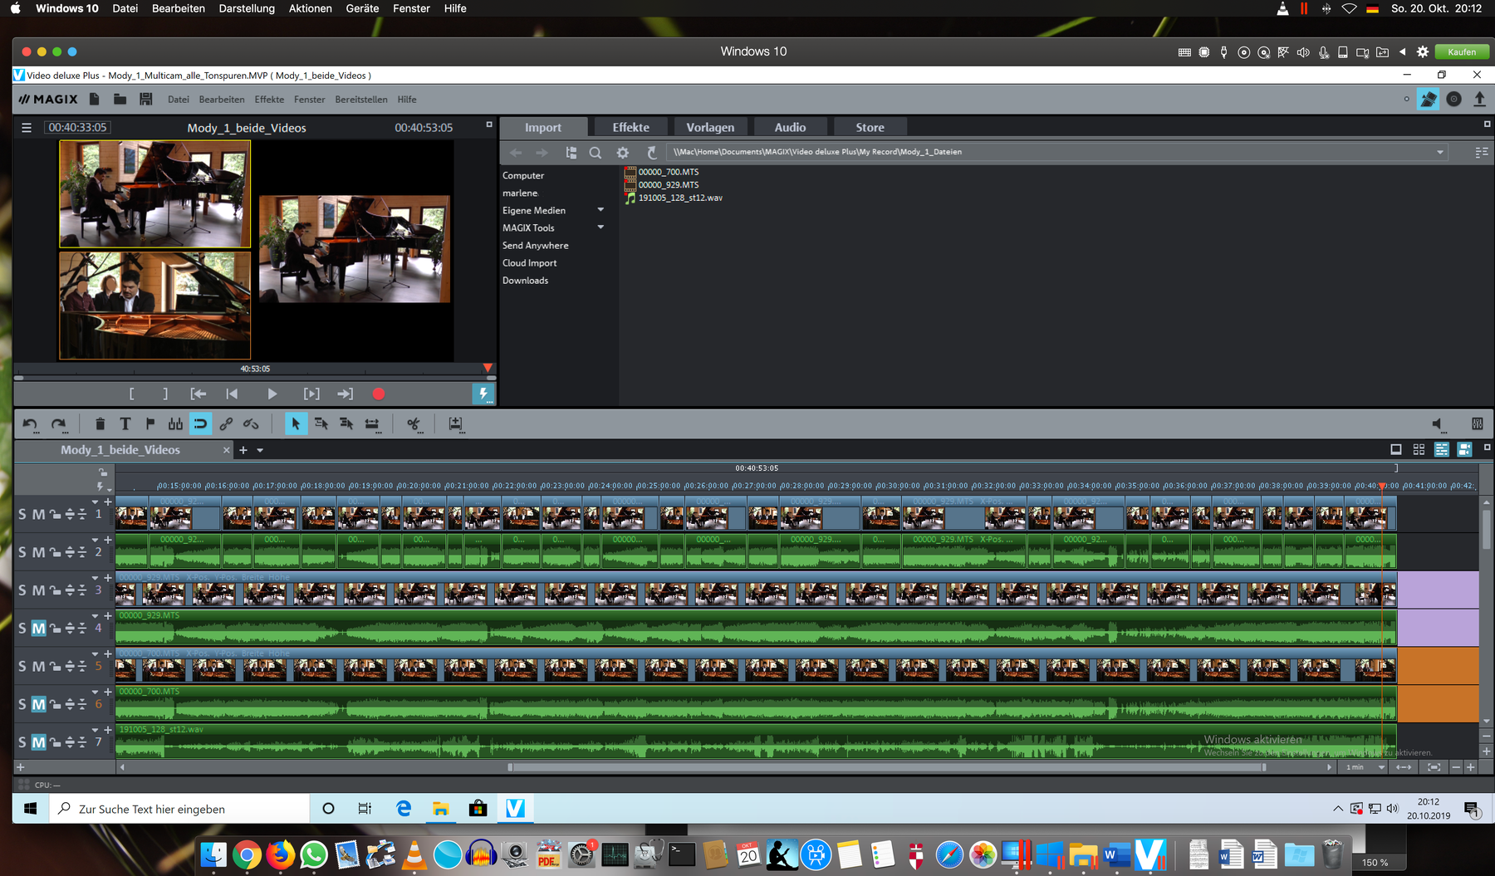Viewport: 1495px width, 876px height.
Task: Open the Cloud Import entry
Action: pos(529,263)
